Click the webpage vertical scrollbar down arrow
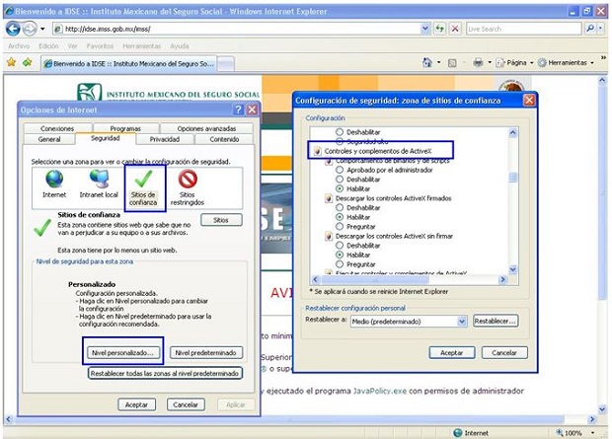The height and width of the screenshot is (439, 612). coord(602,408)
